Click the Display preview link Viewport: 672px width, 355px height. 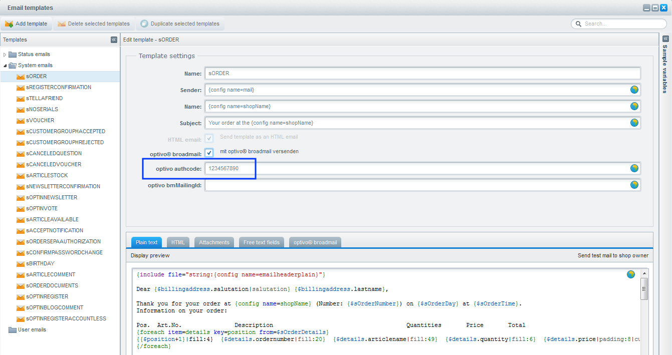(x=150, y=255)
